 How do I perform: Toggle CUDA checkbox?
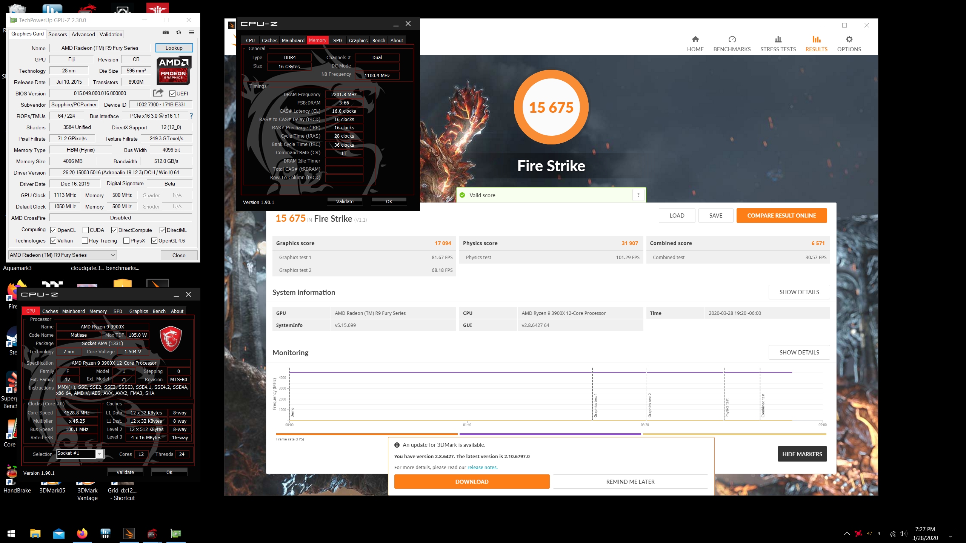(x=86, y=230)
